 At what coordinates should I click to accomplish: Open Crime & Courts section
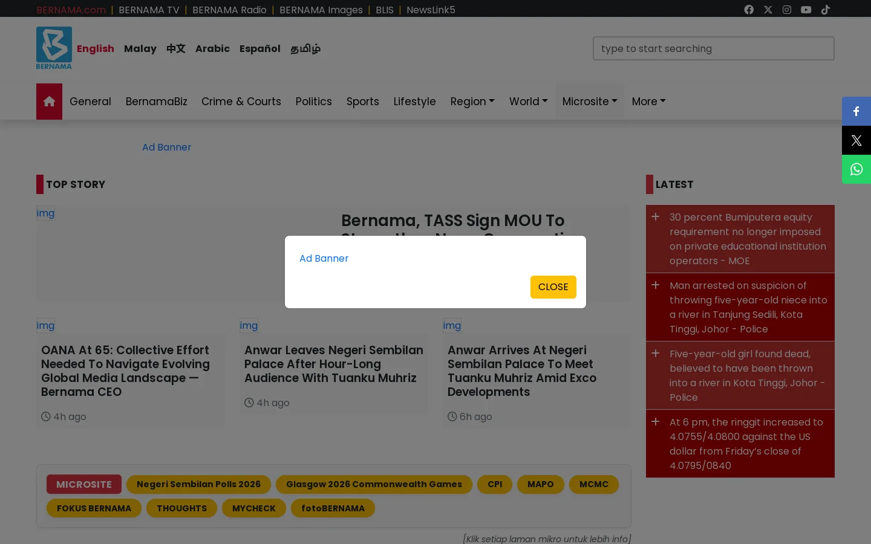click(x=241, y=102)
